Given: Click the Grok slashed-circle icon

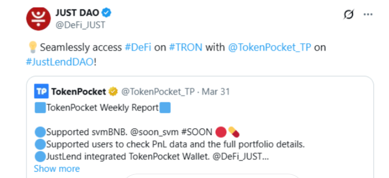Looking at the screenshot, I should pos(349,15).
